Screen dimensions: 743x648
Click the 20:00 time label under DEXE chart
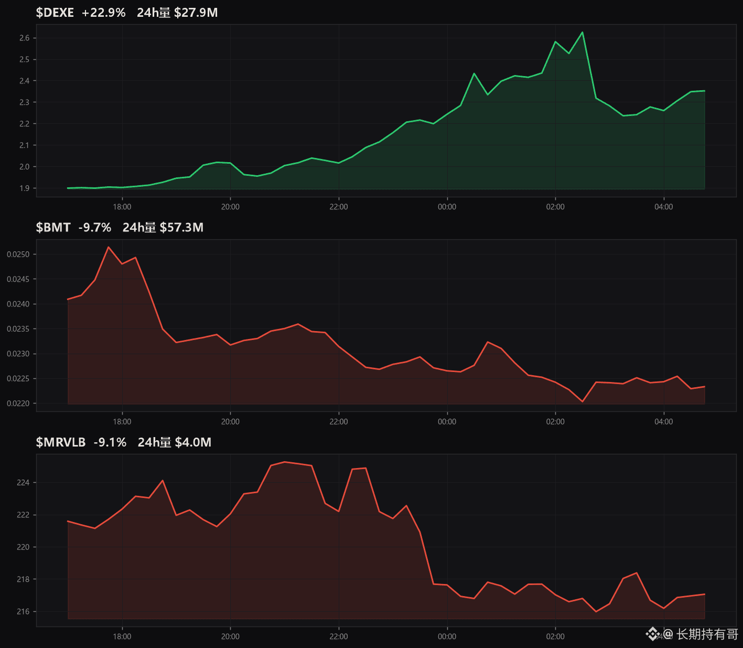click(x=230, y=207)
